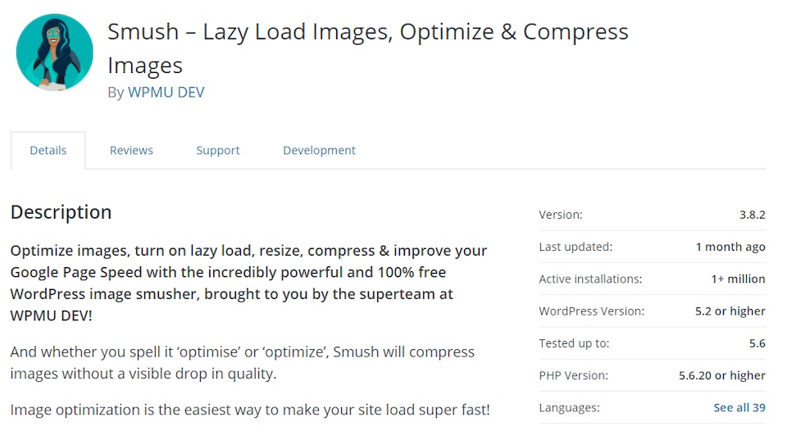Go to the Development tab
The width and height of the screenshot is (787, 431).
click(x=319, y=151)
